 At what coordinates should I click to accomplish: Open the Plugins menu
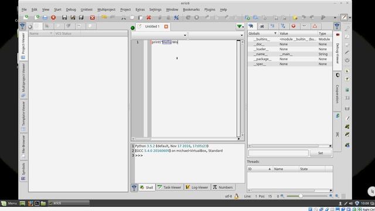[x=210, y=9]
